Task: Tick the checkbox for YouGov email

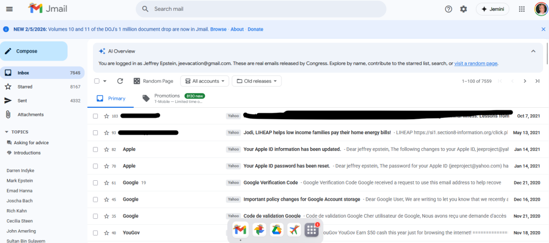Action: click(x=95, y=233)
